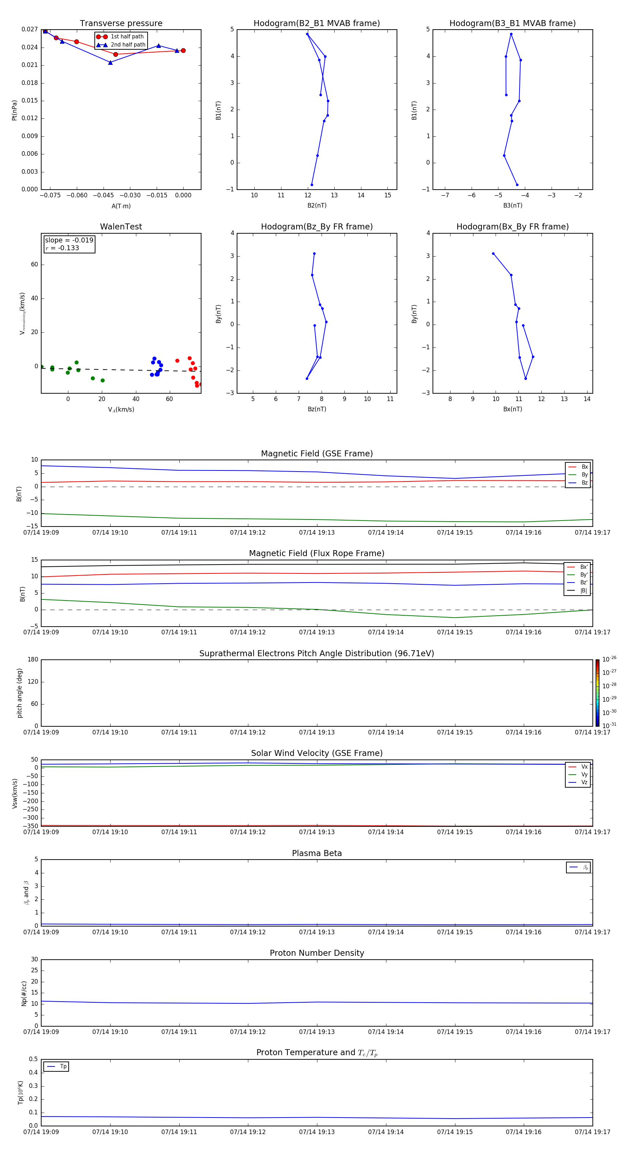Click the "Hodogram(B3_B1 MVAB frame)" title
This screenshot has height=1163, width=634.
tap(512, 24)
